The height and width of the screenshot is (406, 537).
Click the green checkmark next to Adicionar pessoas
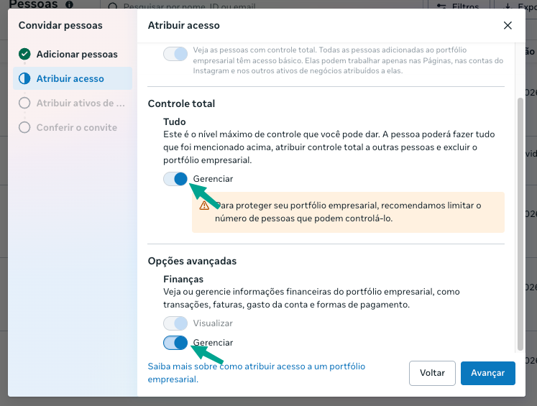[x=24, y=54]
